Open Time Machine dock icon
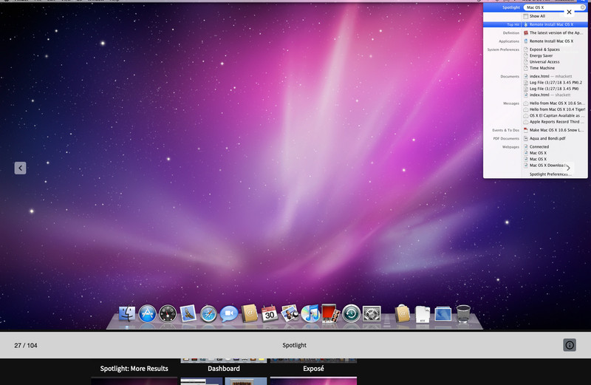Viewport: 591px width, 385px height. pos(351,314)
